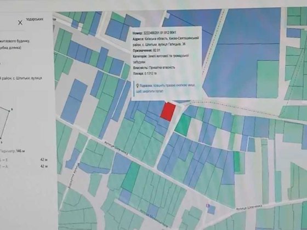Click the perimeter value 146 m
Viewport: 307px width, 230px height.
click(x=21, y=151)
